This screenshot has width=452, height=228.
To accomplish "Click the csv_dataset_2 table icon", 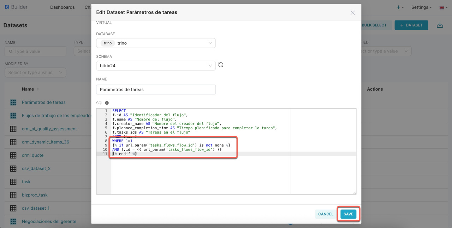I will 13,168.
